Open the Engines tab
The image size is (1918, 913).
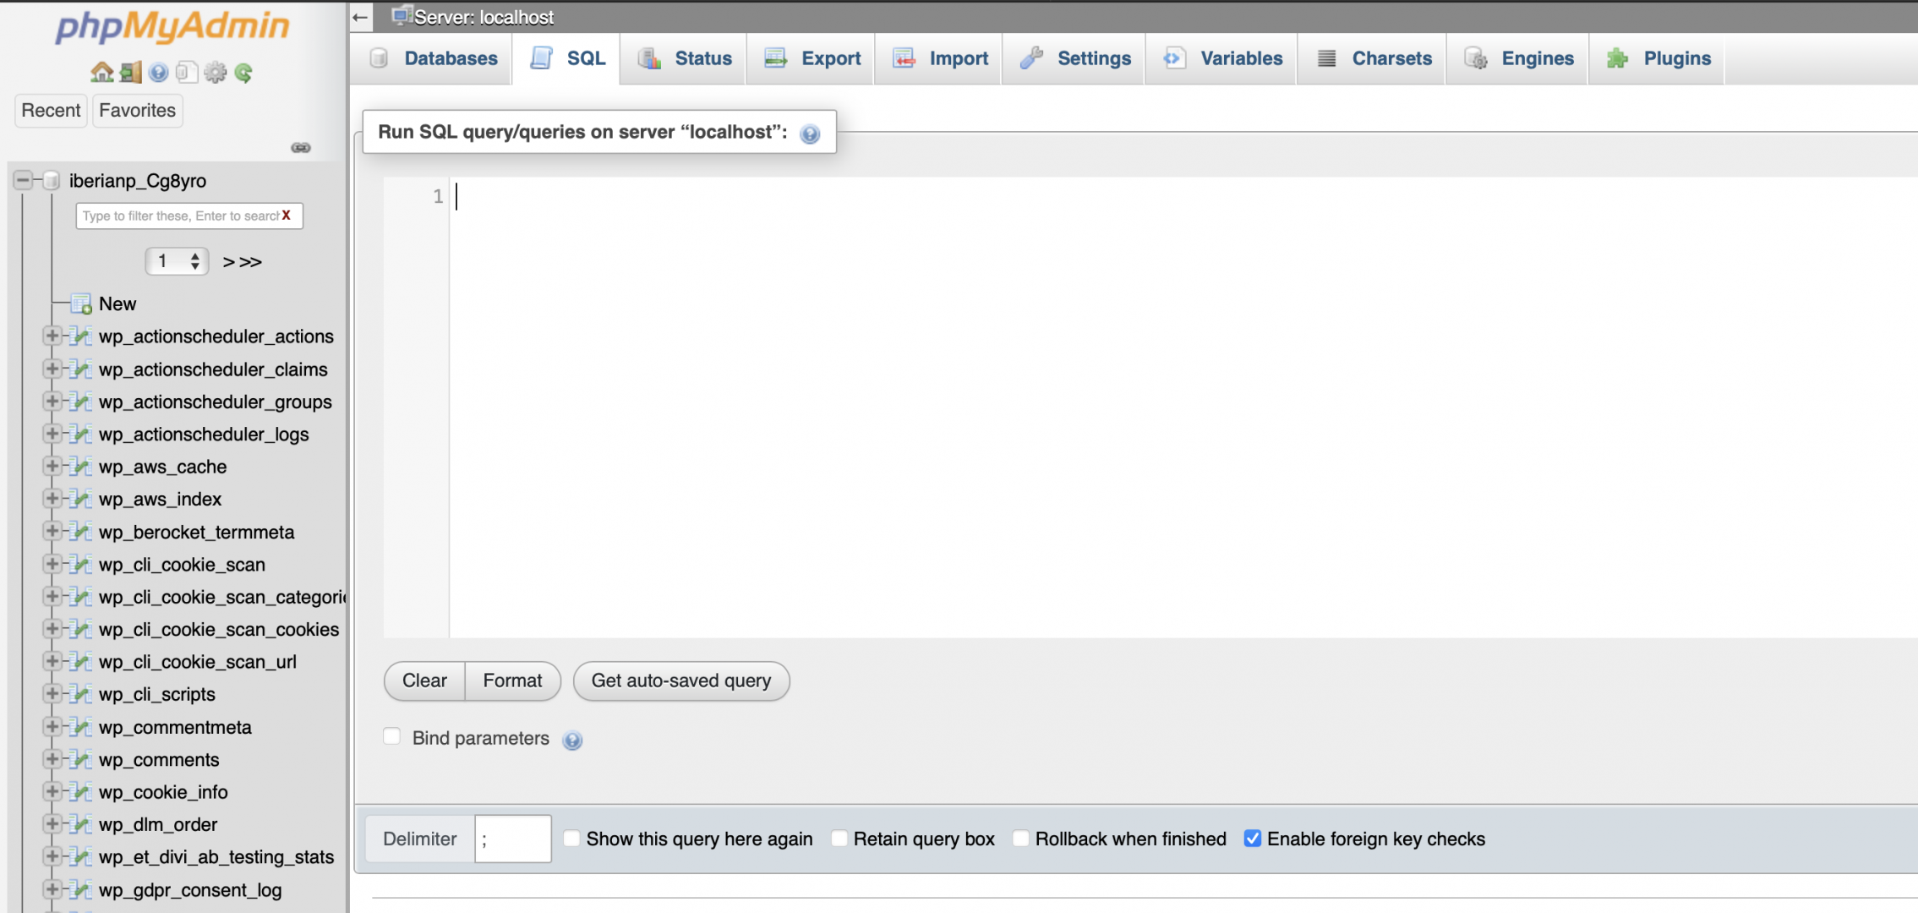1519,58
